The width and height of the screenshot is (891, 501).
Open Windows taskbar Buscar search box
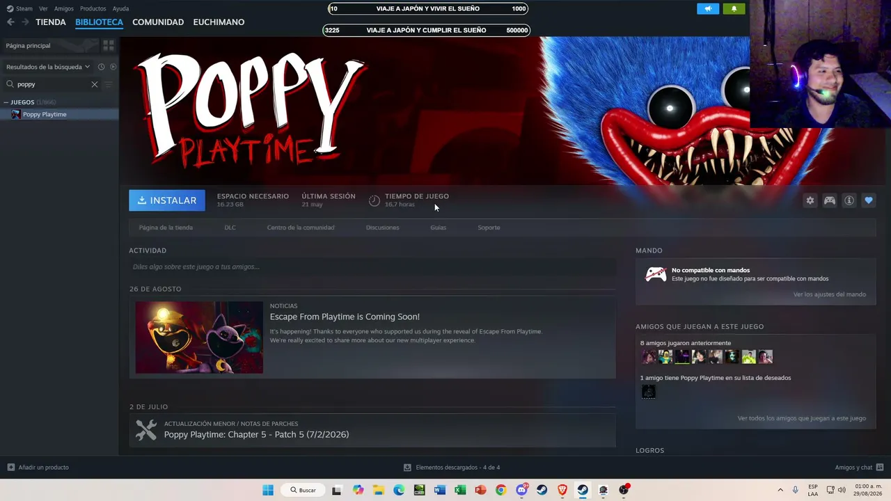click(x=303, y=490)
